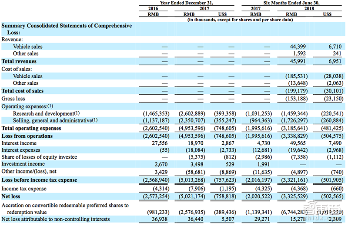Click the 'Loss from operations' label
Screen dimensions: 348x226
[27, 136]
